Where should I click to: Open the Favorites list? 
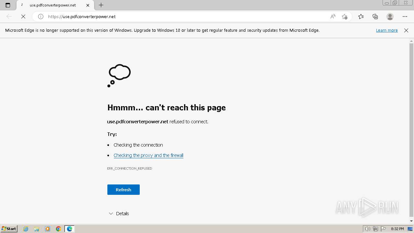click(361, 17)
